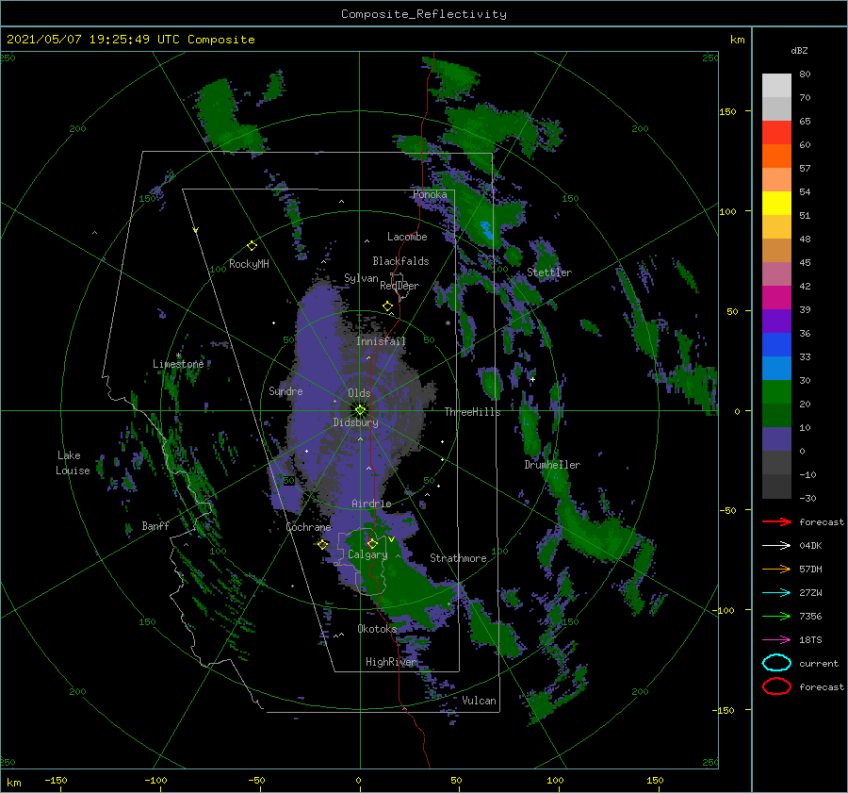Select the light gray 70-80 dBZ swatch
This screenshot has height=793, width=848.
(776, 86)
